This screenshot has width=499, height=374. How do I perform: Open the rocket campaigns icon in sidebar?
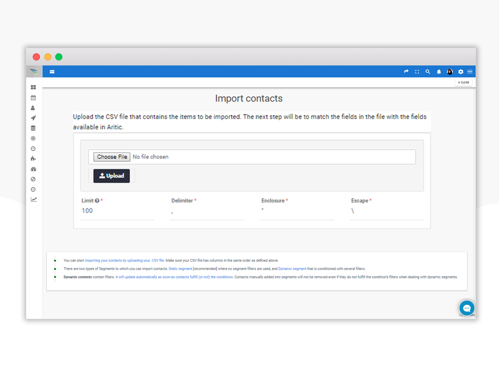click(33, 118)
